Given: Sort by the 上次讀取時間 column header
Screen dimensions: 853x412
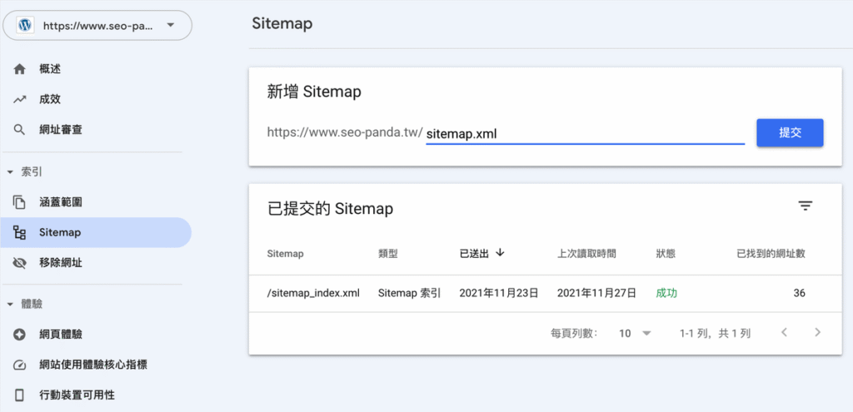Looking at the screenshot, I should pos(586,254).
